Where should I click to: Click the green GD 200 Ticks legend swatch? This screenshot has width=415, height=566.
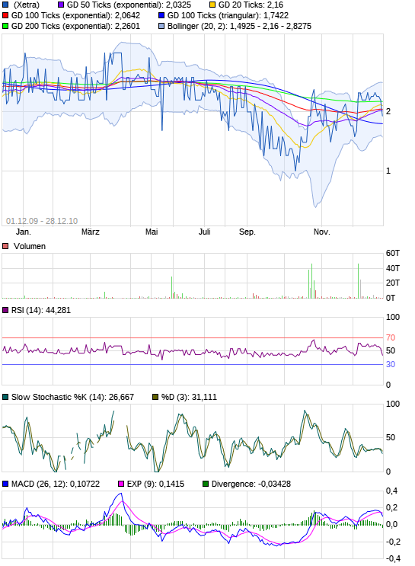(x=5, y=26)
